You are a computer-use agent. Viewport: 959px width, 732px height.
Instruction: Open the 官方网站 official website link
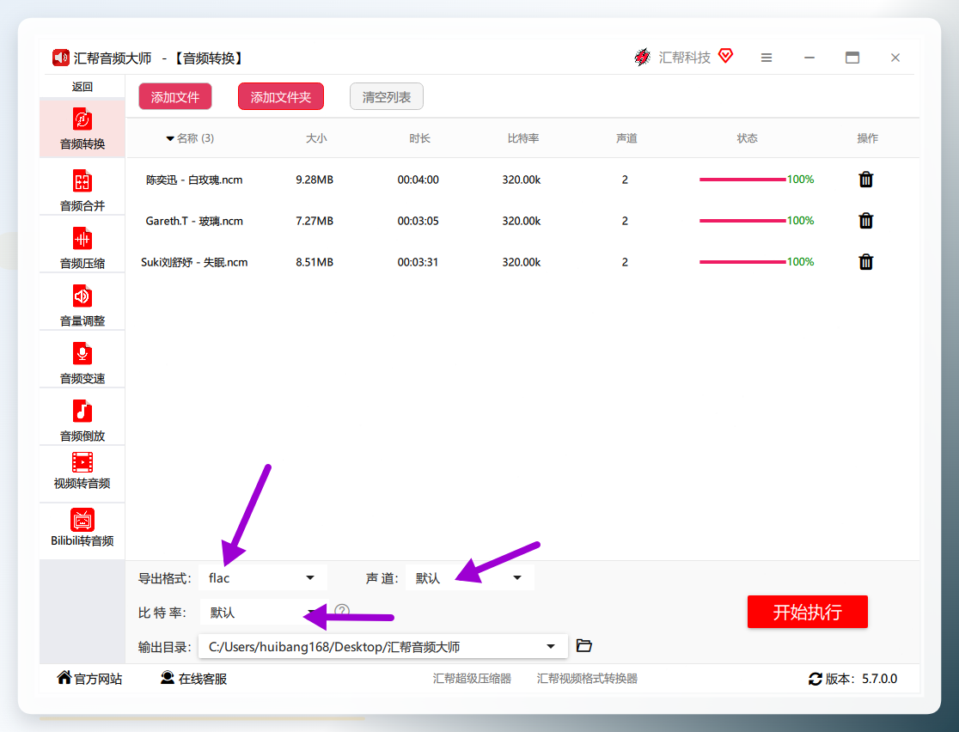click(x=90, y=678)
